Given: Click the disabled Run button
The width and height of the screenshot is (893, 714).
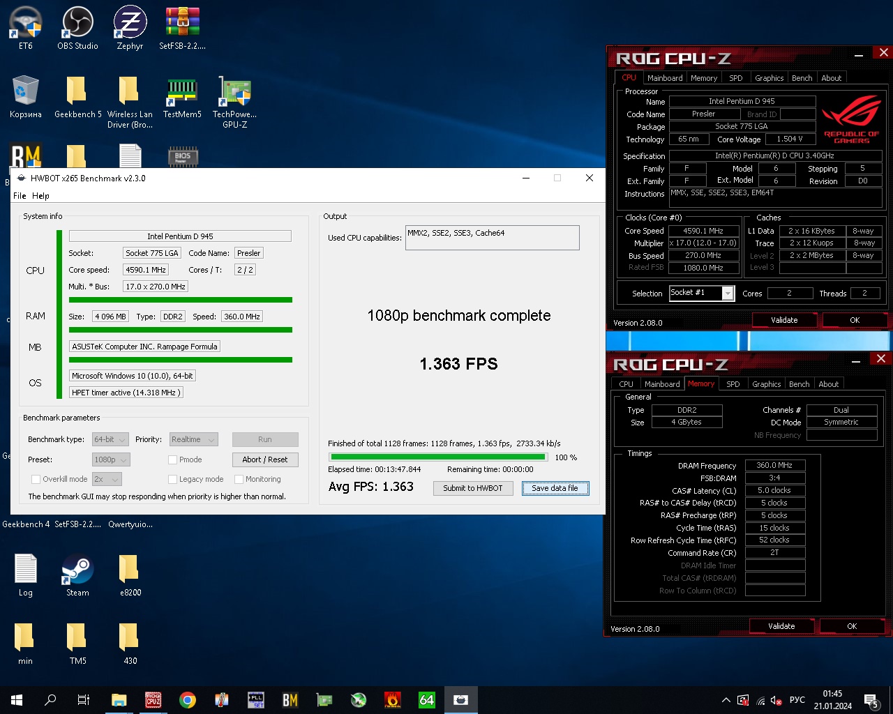Looking at the screenshot, I should point(265,439).
